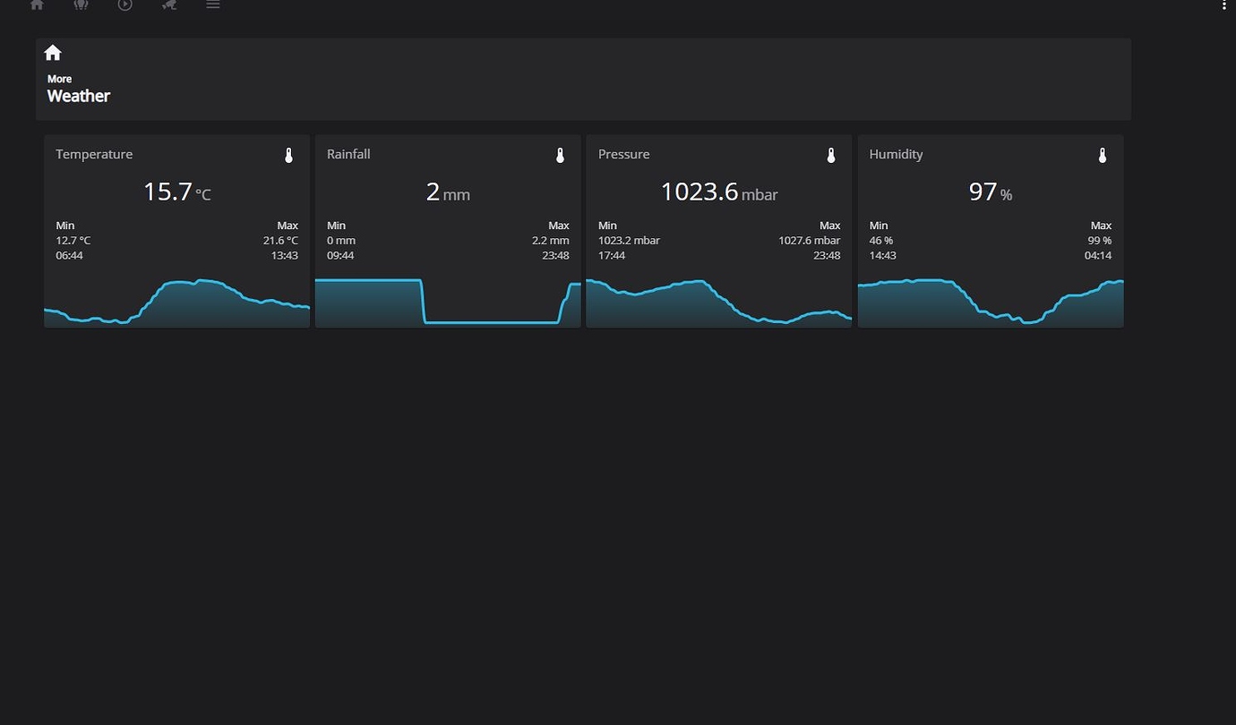This screenshot has height=725, width=1236.
Task: Select the lights bulb icon in the navbar
Action: coord(80,5)
